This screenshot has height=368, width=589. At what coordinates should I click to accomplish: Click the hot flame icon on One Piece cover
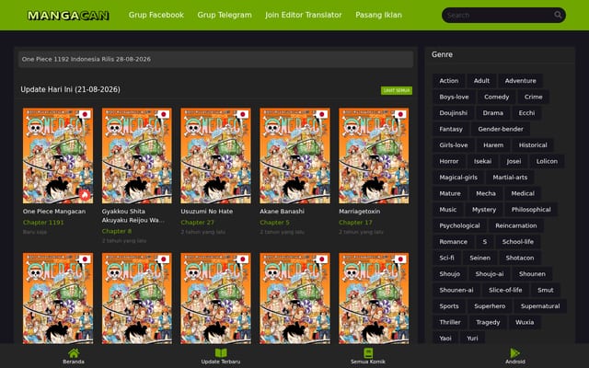[85, 195]
